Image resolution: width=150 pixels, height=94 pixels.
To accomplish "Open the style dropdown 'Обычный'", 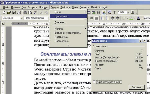I will [x=22, y=18].
